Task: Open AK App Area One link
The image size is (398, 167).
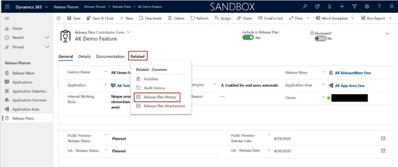Action: (350, 86)
